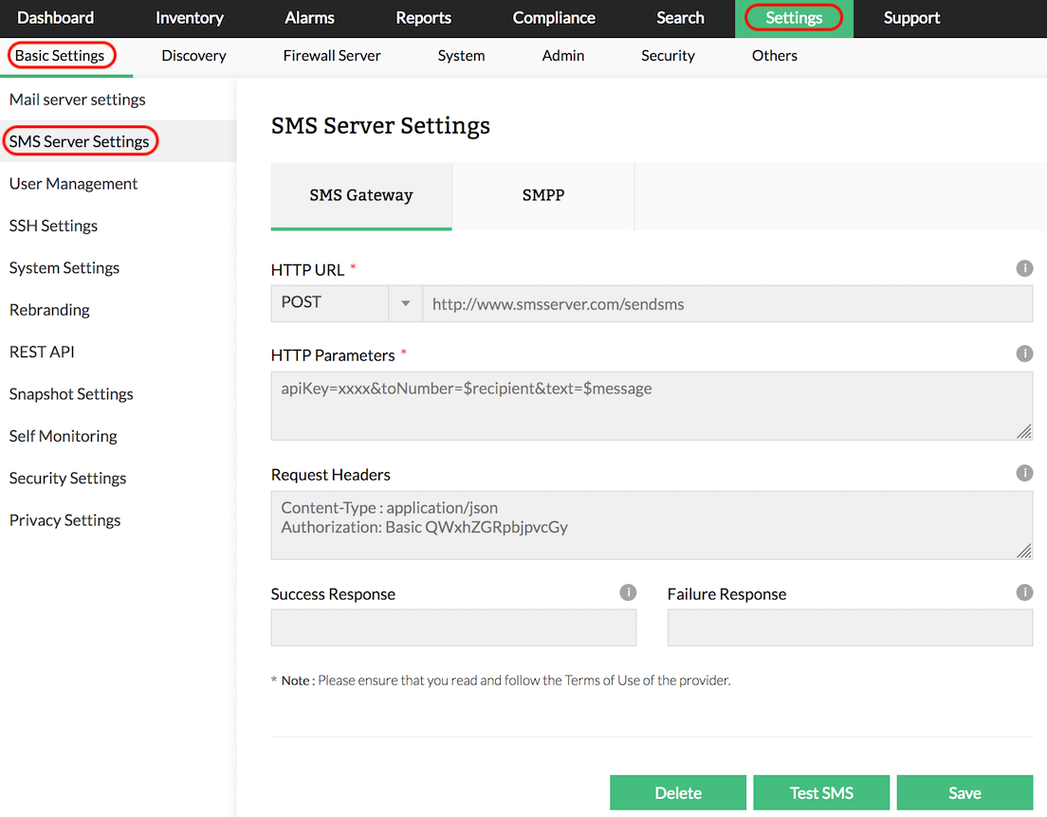Click the Failure Response info icon
This screenshot has height=817, width=1047.
click(x=1024, y=592)
